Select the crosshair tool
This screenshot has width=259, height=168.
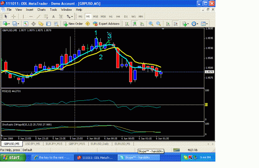14,16
